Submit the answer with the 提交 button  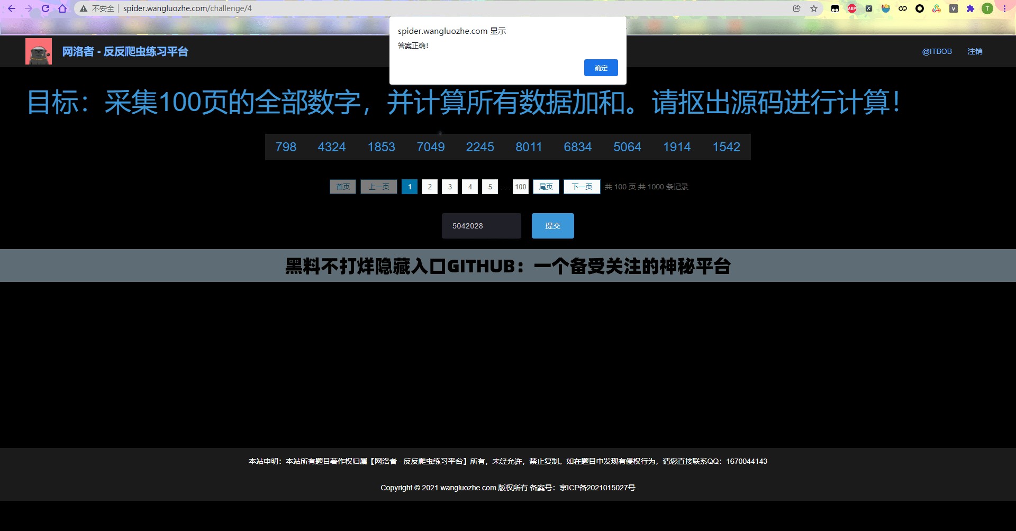pyautogui.click(x=552, y=226)
